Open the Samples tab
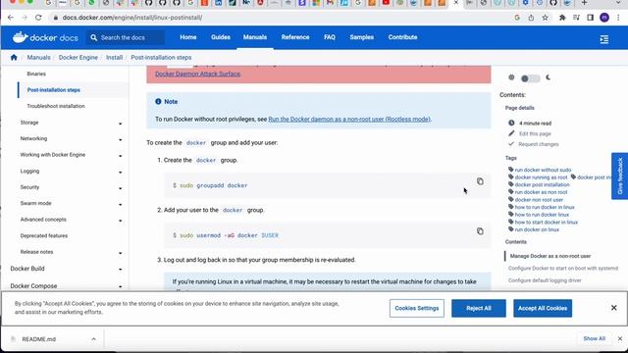The image size is (628, 353). click(x=362, y=37)
